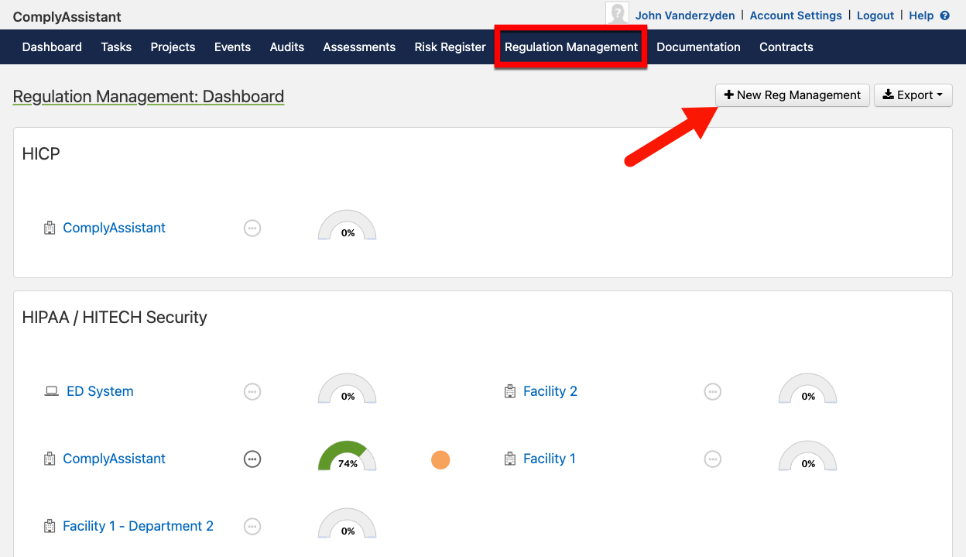This screenshot has height=557, width=966.
Task: Click the Help question mark icon
Action: point(944,15)
